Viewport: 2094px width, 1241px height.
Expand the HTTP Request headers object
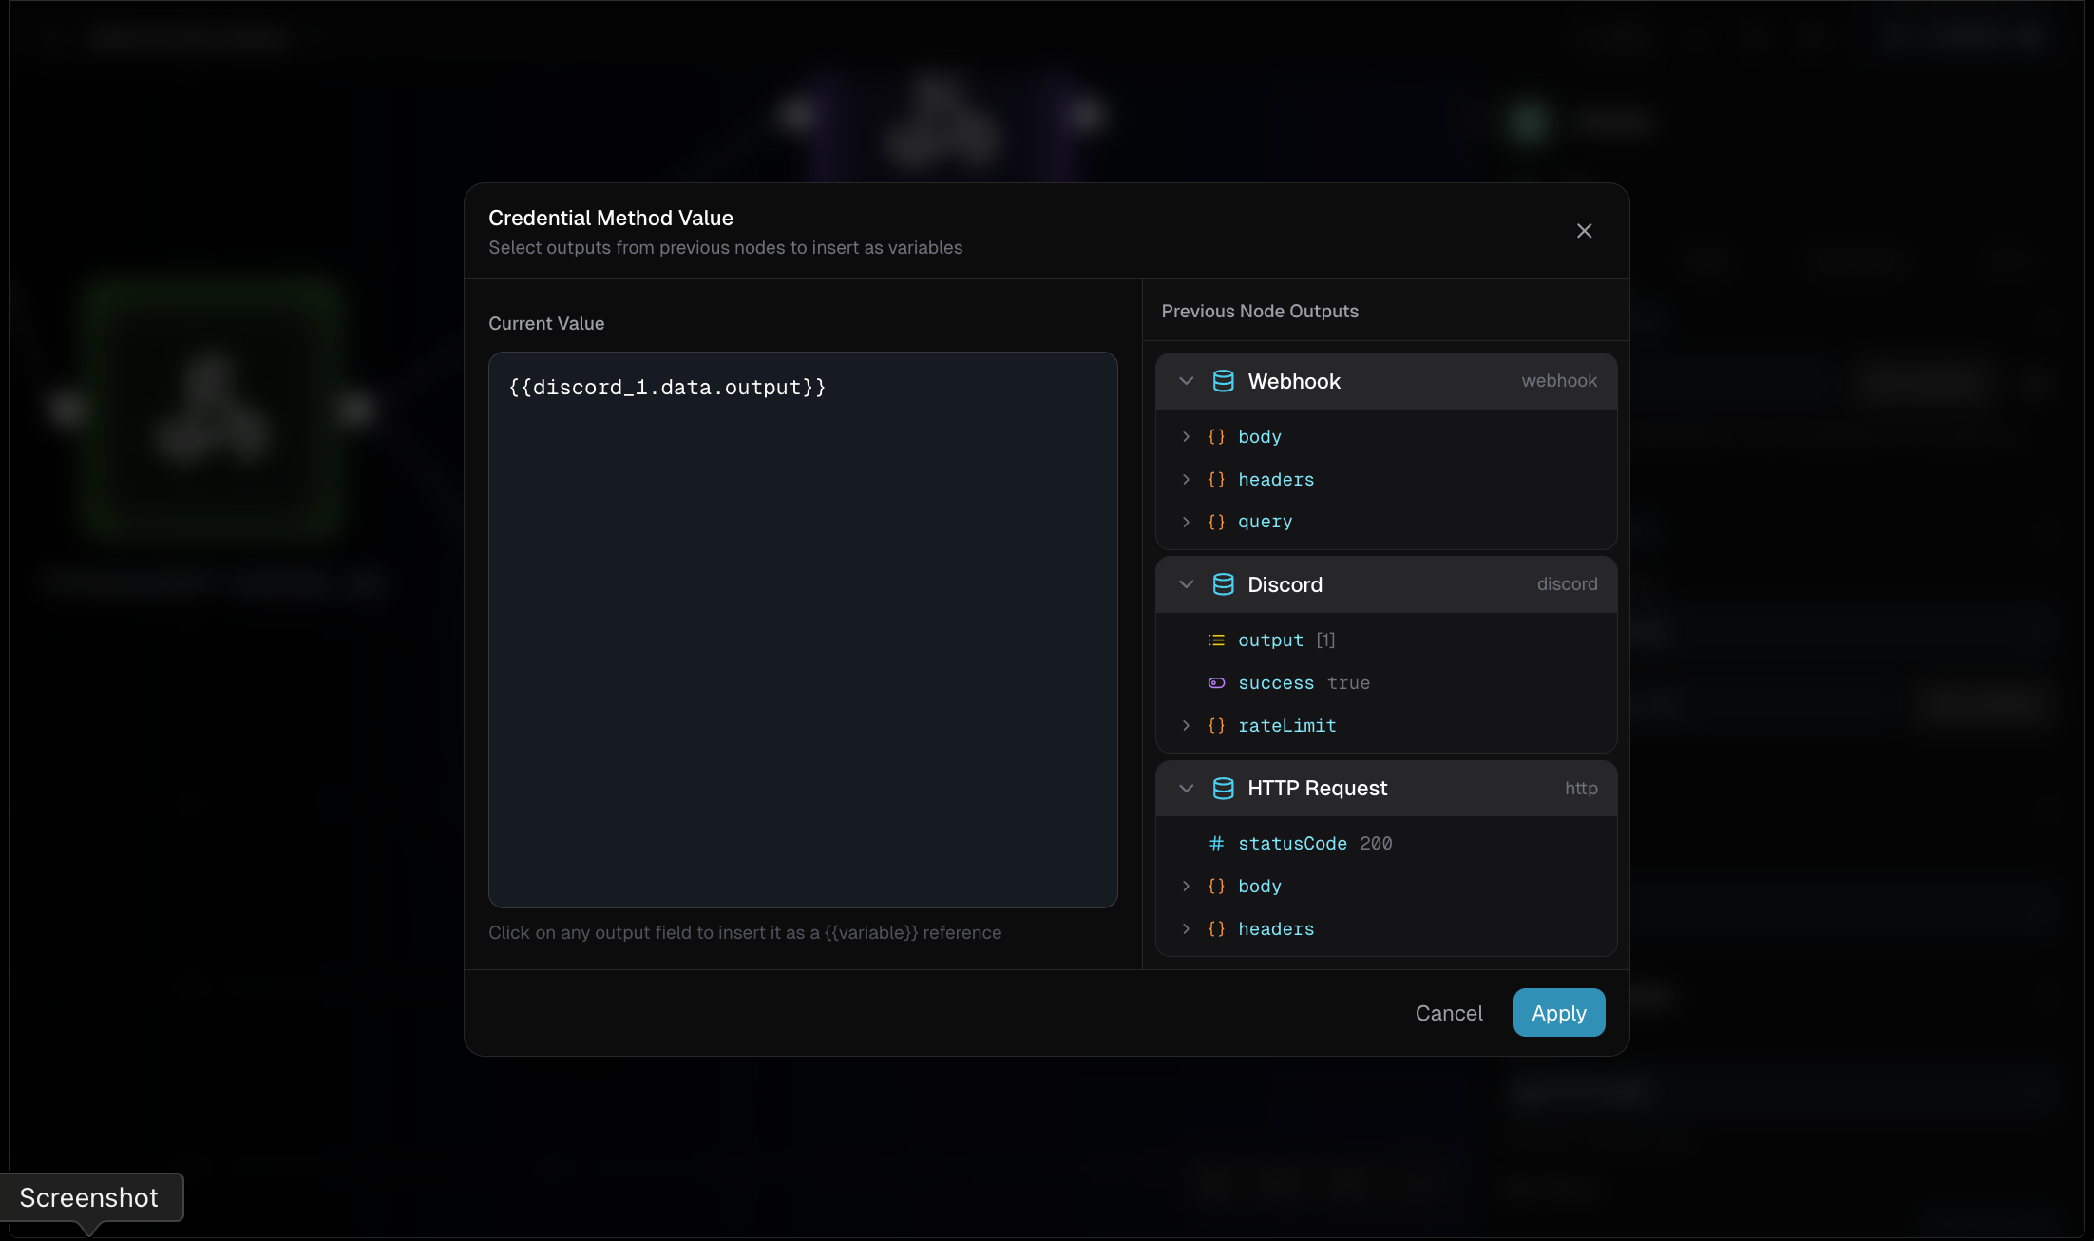tap(1186, 929)
